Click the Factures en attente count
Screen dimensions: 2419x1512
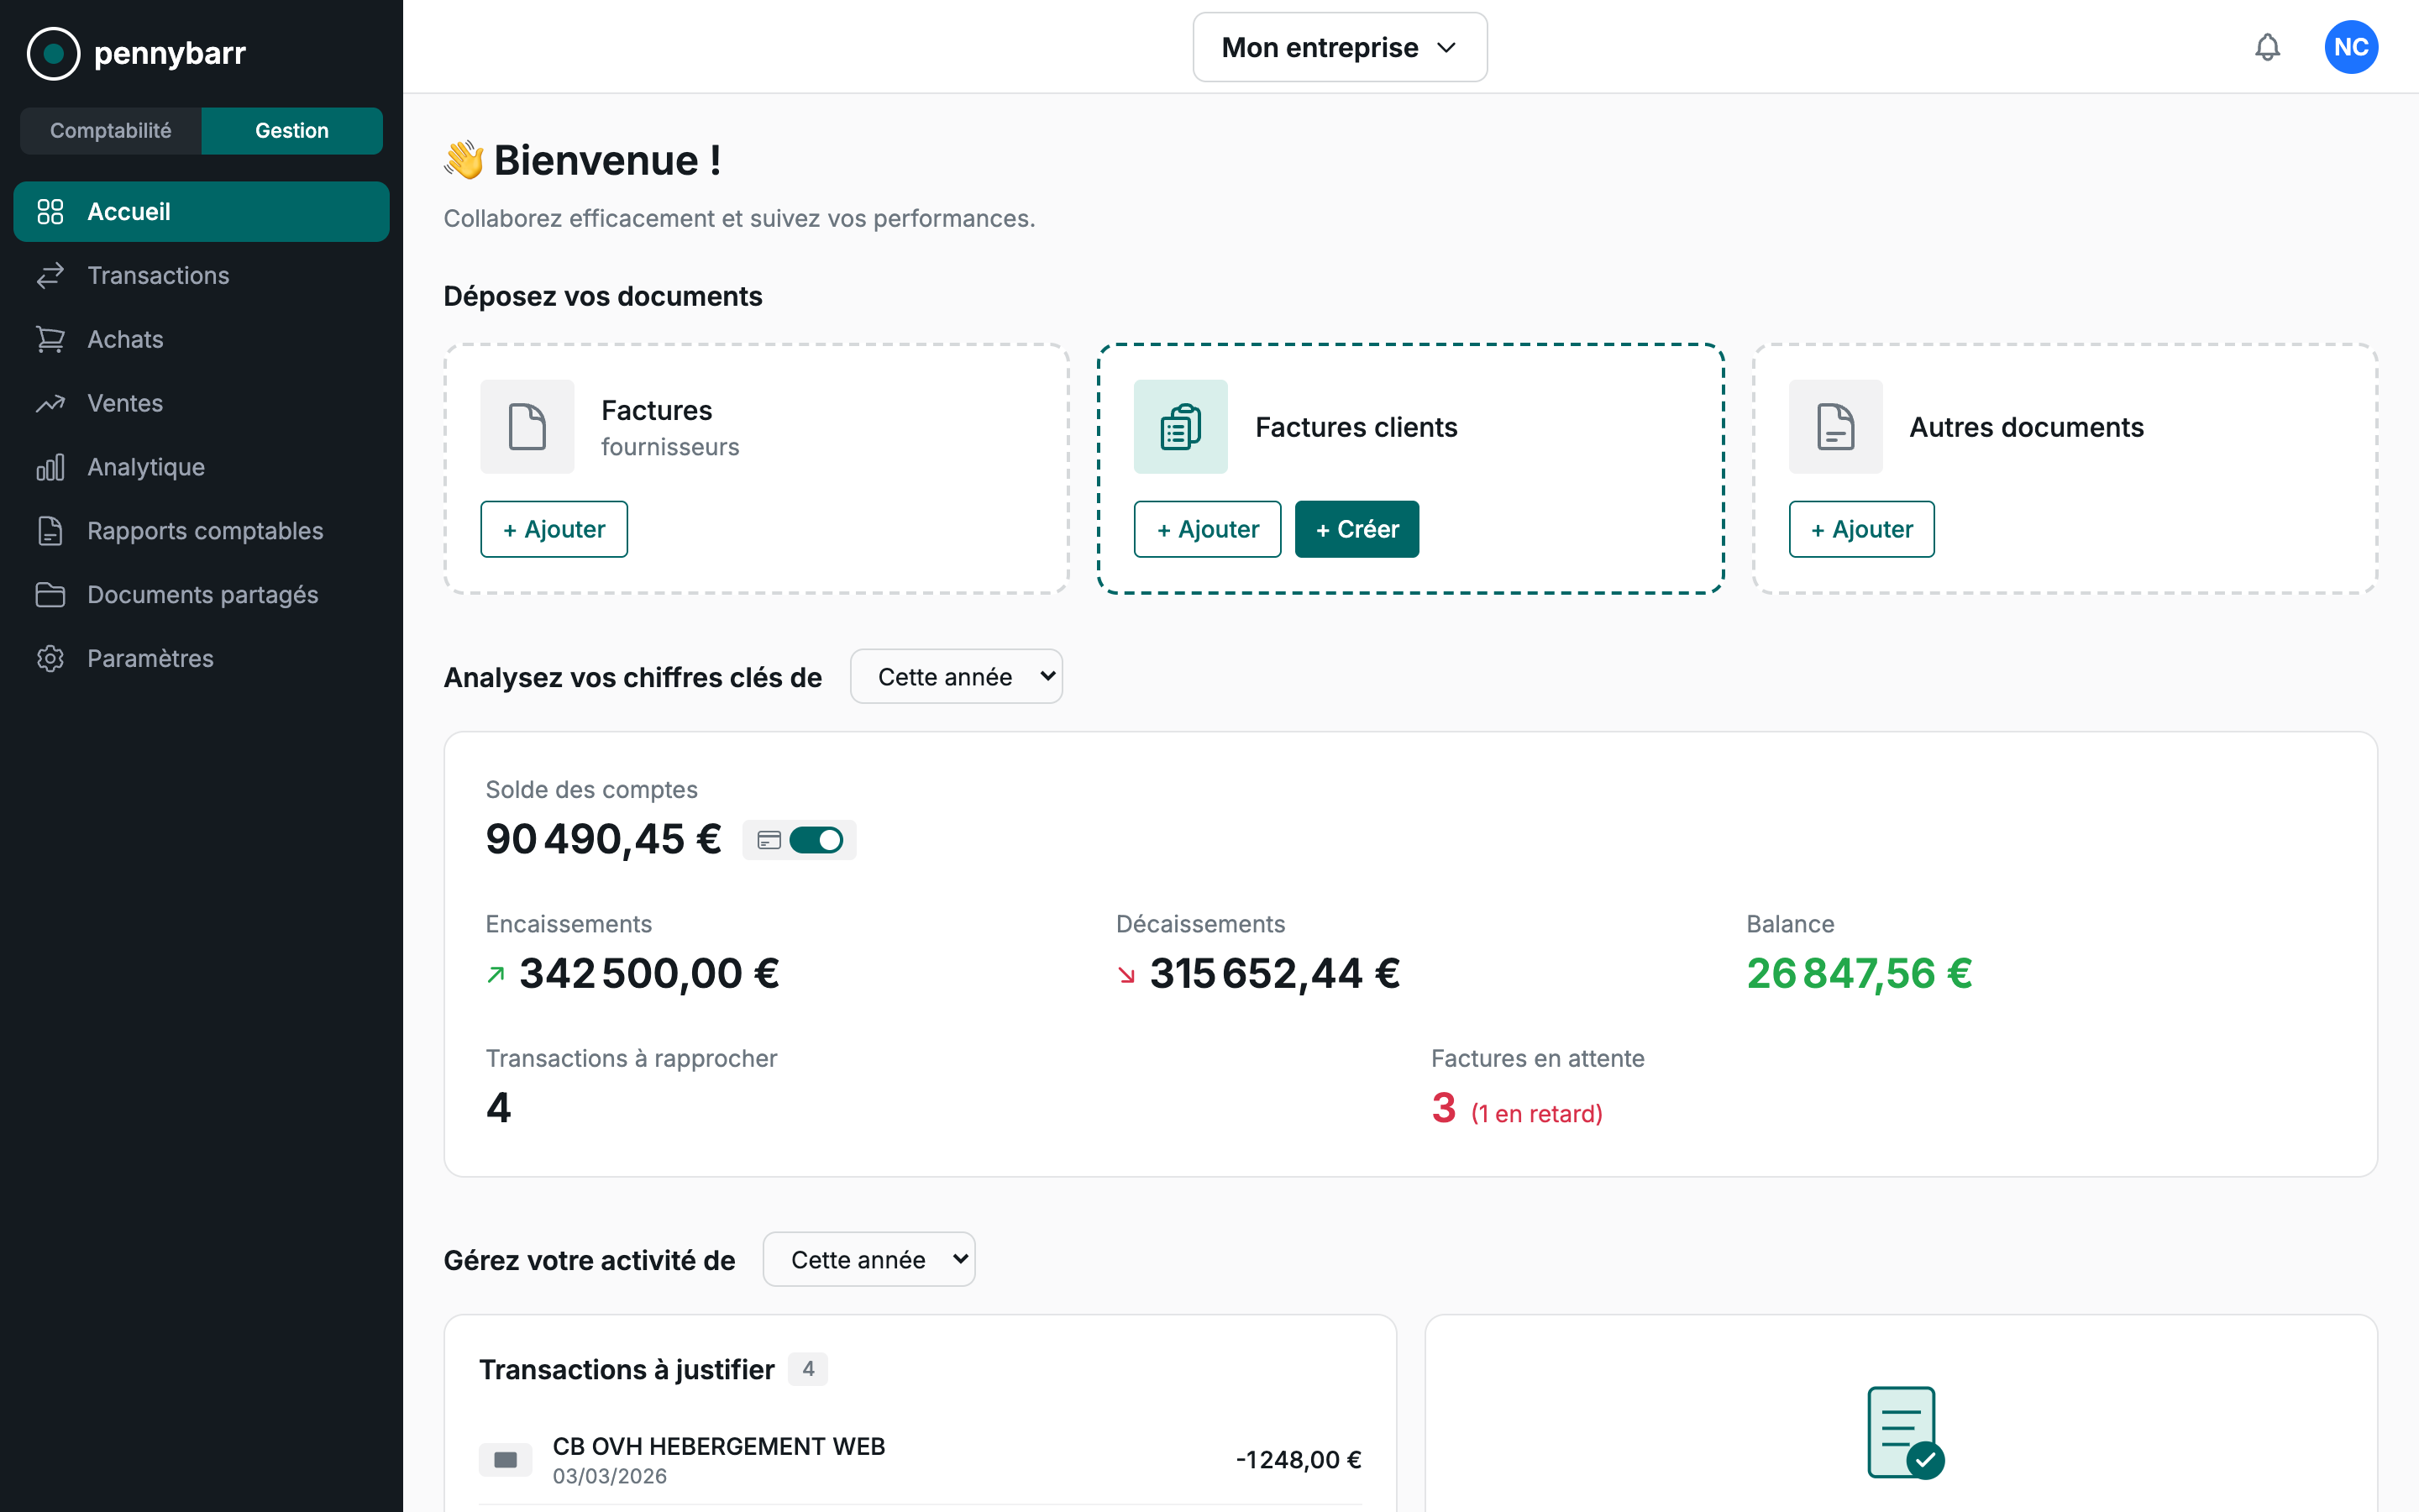1443,1108
